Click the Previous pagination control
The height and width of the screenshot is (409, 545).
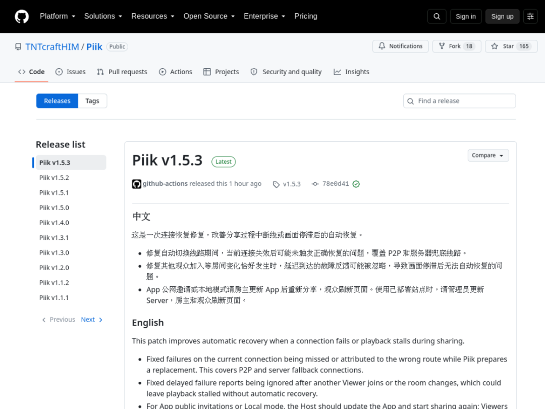[x=59, y=320]
